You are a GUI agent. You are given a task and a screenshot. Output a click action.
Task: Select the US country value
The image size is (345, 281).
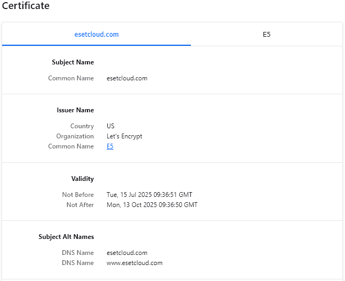111,126
